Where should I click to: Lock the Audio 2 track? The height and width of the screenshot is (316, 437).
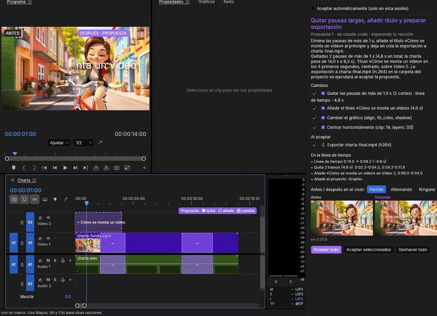click(22, 284)
